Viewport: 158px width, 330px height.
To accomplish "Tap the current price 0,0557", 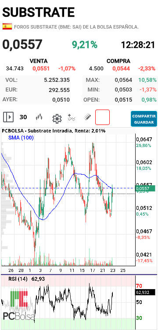I will pos(22,44).
